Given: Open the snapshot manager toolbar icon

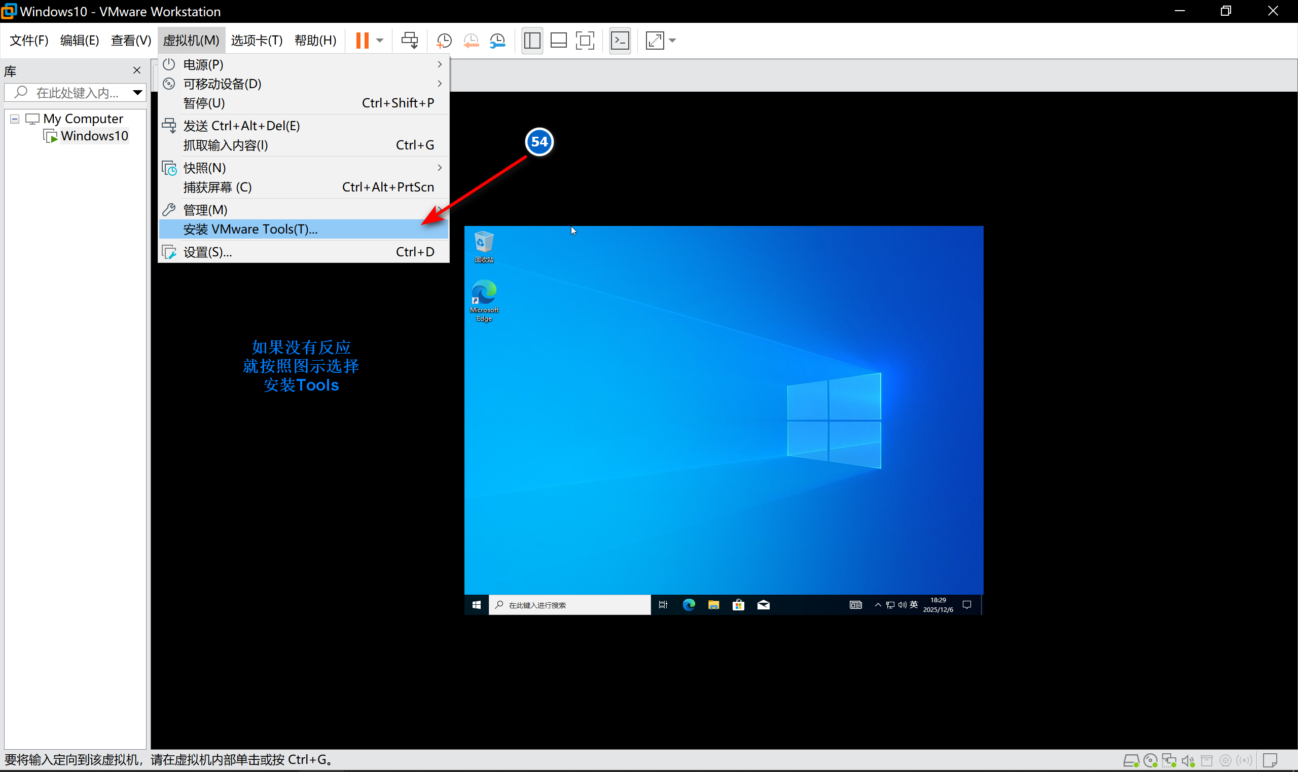Looking at the screenshot, I should (498, 41).
